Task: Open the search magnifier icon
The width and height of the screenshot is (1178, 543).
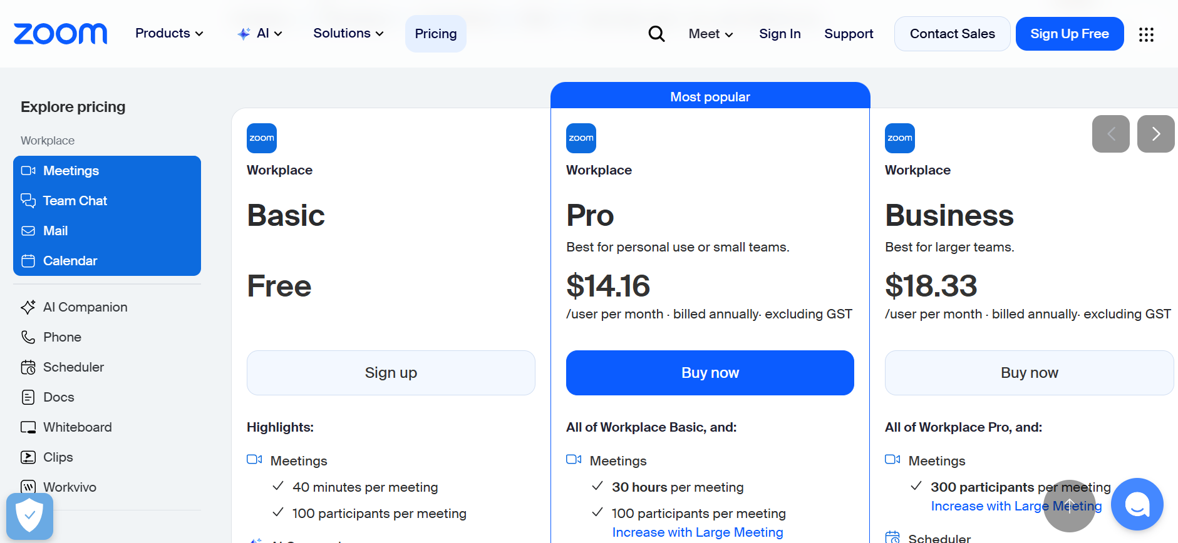Action: (656, 34)
